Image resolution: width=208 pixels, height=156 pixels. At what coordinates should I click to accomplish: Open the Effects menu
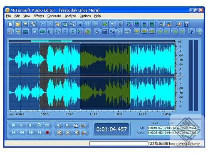[39, 16]
